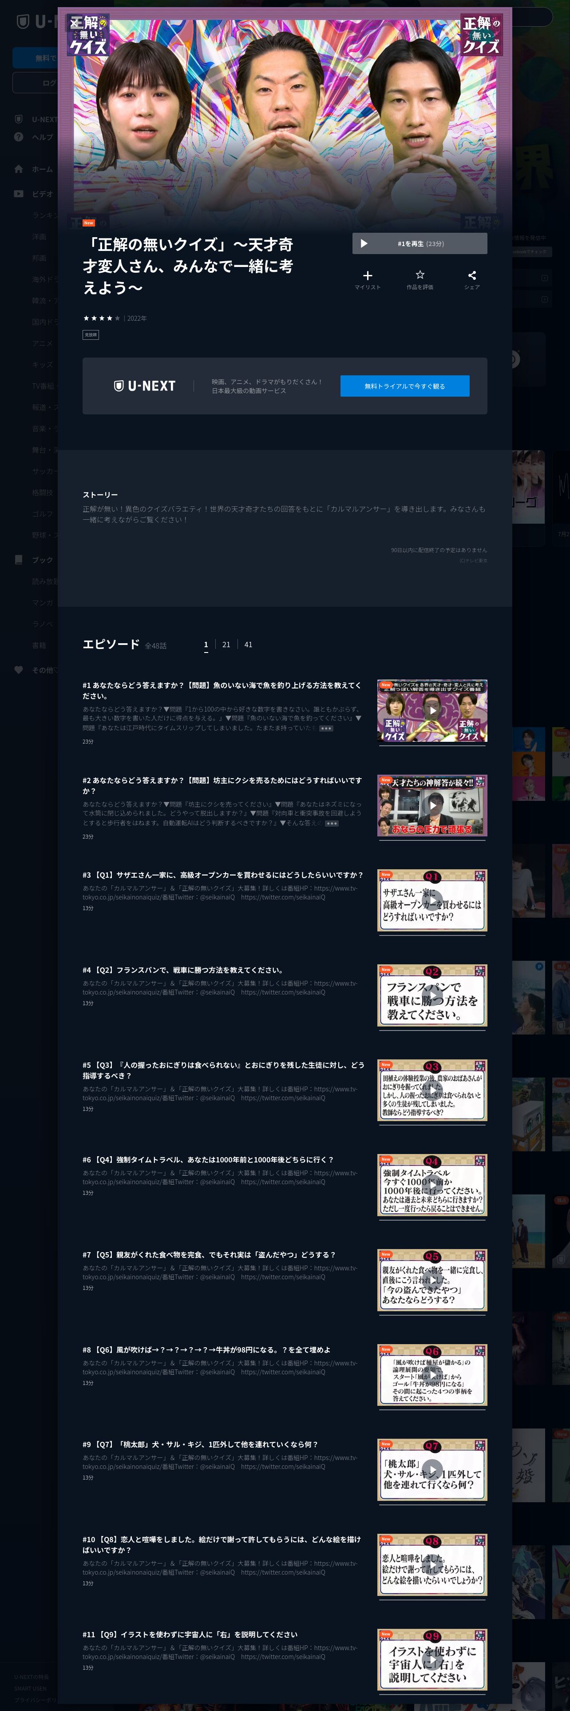Expand the full description of episode #2
Viewport: 570px width, 1711px height.
[331, 823]
